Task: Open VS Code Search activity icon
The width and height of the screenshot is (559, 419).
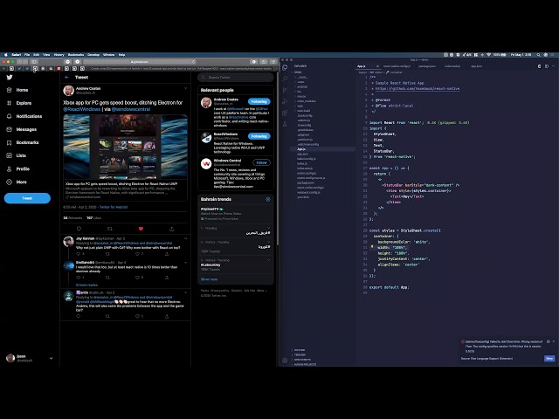Action: tap(285, 79)
